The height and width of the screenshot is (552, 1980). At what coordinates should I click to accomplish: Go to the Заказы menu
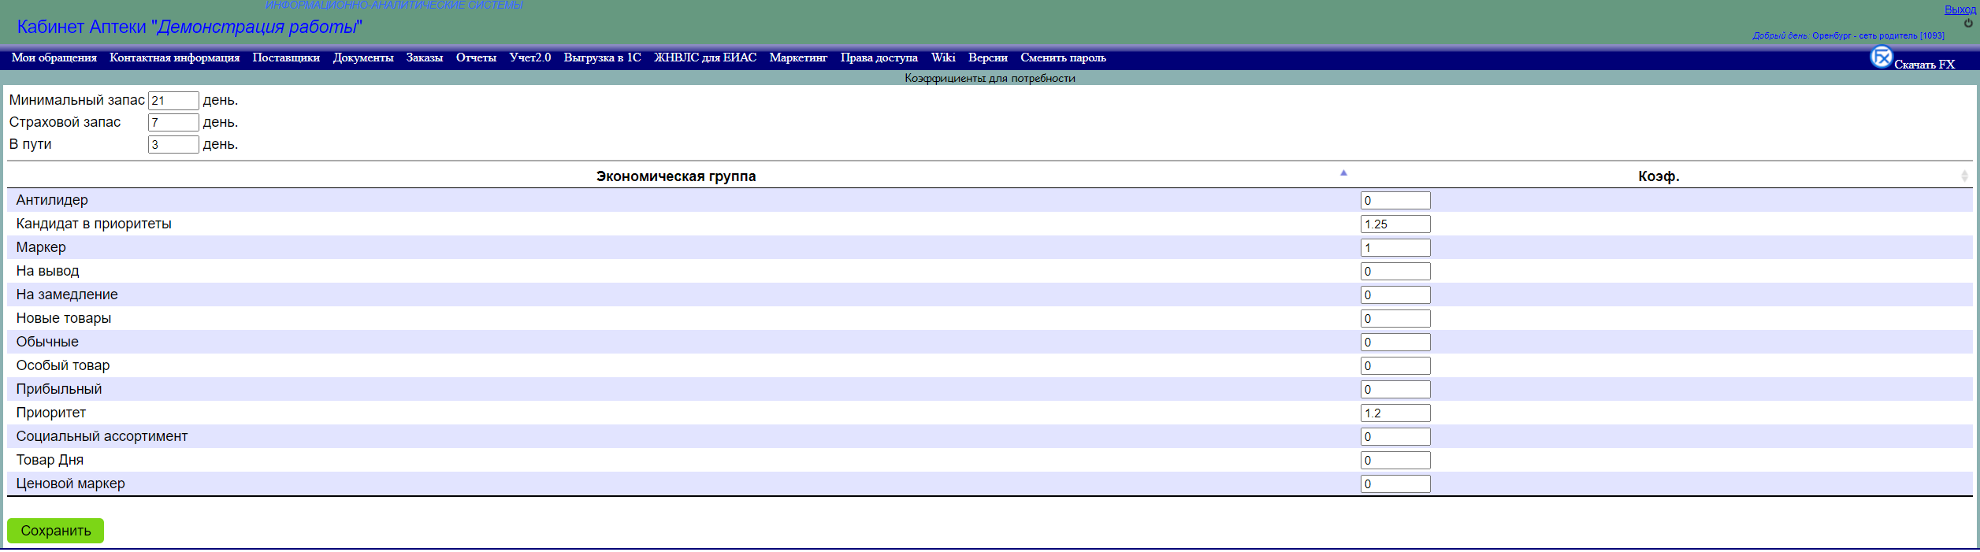click(x=425, y=57)
